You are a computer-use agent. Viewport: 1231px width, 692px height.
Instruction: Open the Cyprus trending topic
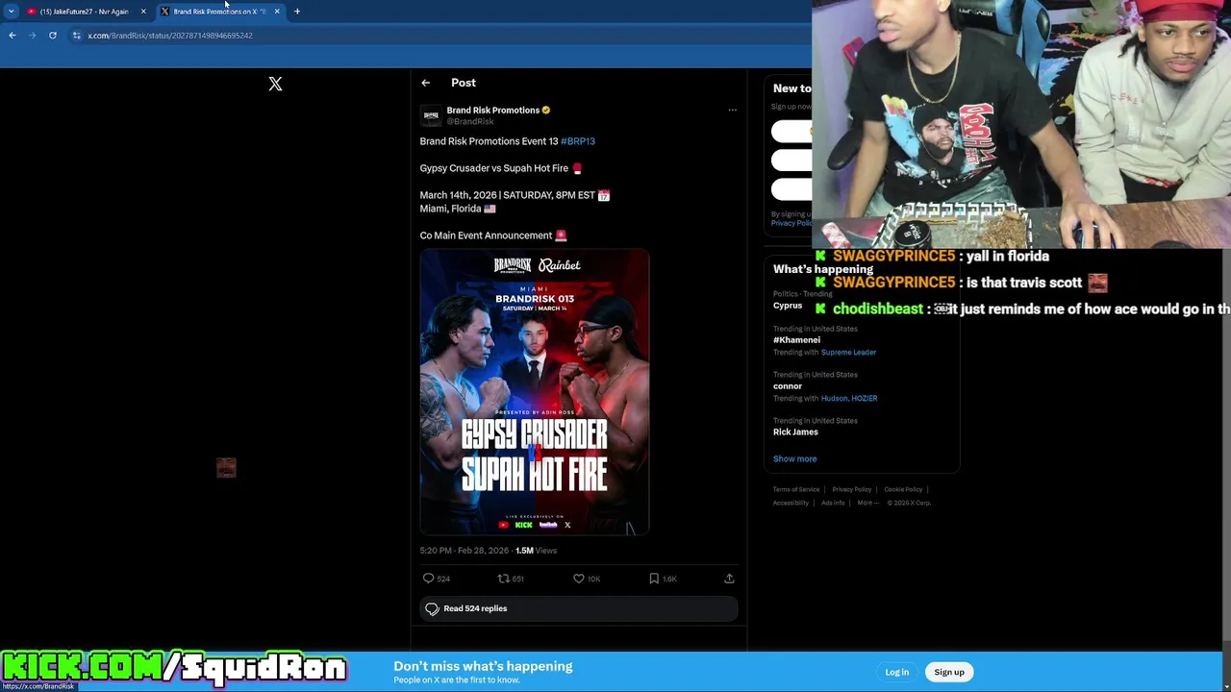tap(788, 306)
